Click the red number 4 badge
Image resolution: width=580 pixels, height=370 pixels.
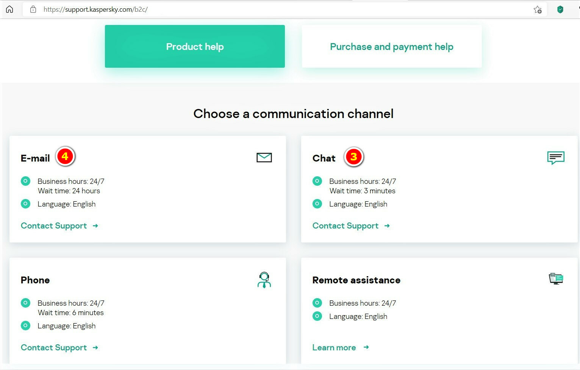tap(65, 157)
